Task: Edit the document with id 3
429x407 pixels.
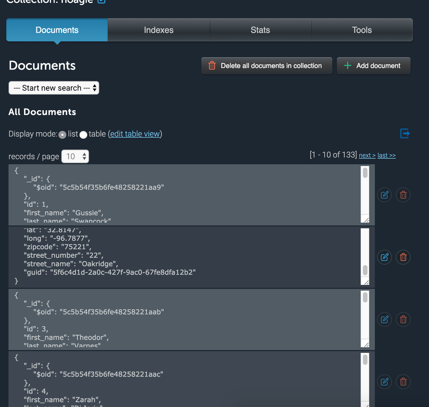Action: tap(384, 319)
